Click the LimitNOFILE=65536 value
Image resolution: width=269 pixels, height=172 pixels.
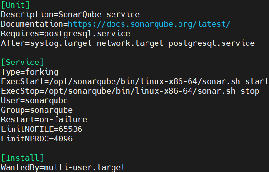(70, 129)
